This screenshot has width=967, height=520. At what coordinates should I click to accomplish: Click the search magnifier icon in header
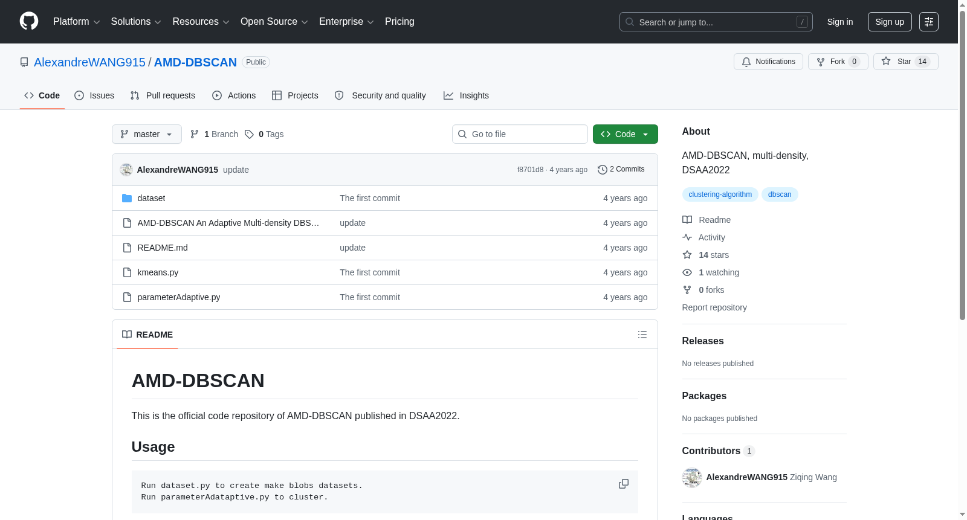[x=630, y=22]
